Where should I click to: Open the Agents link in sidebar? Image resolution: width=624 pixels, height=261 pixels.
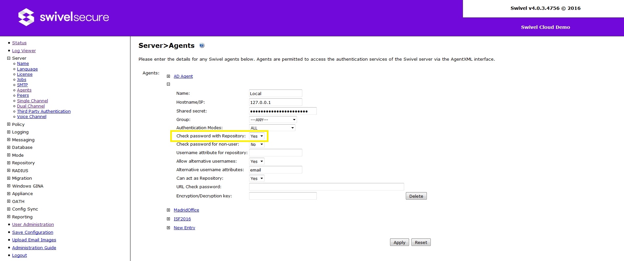point(24,90)
